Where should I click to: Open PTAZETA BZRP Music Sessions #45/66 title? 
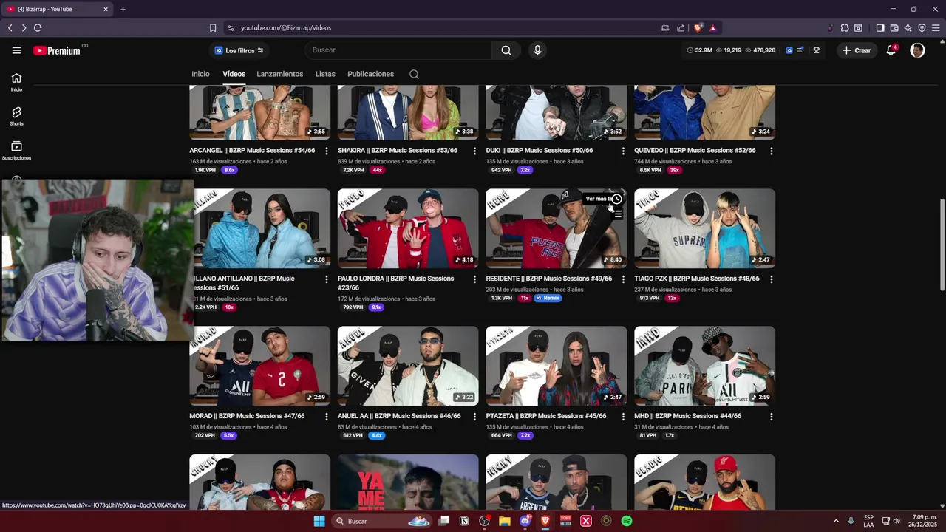(546, 416)
